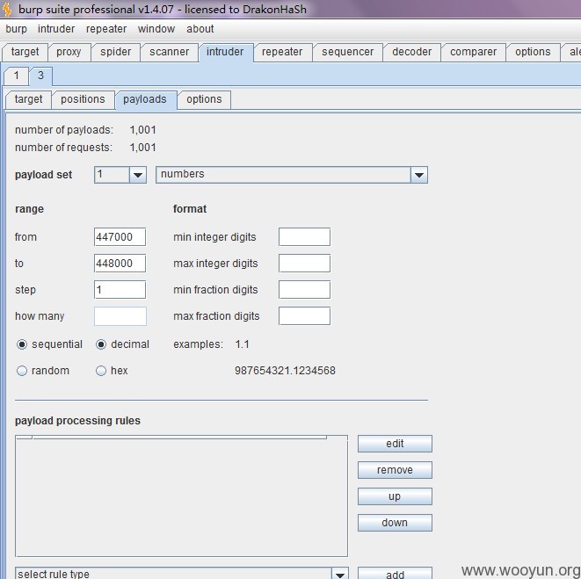Switch to the main target tab
Viewport: 581px width, 579px height.
pos(25,52)
